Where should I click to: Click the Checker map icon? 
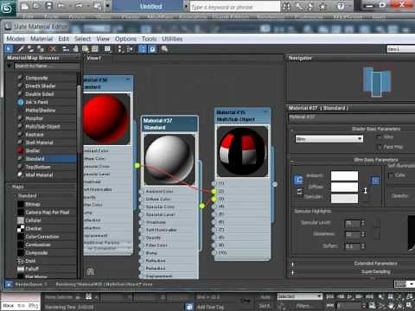click(21, 228)
